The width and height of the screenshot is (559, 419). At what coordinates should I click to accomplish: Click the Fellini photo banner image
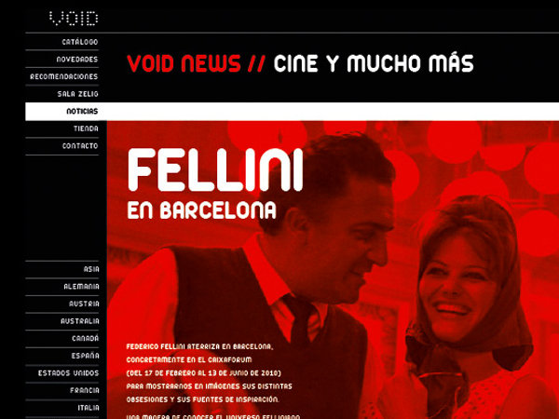(x=333, y=270)
